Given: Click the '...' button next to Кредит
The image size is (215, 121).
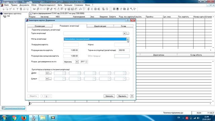Looking at the screenshot, I should coord(50,79).
